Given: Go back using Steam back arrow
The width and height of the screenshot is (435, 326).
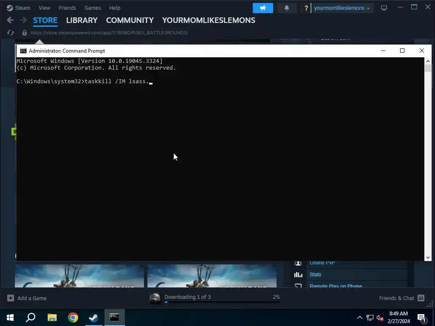Looking at the screenshot, I should (x=10, y=20).
